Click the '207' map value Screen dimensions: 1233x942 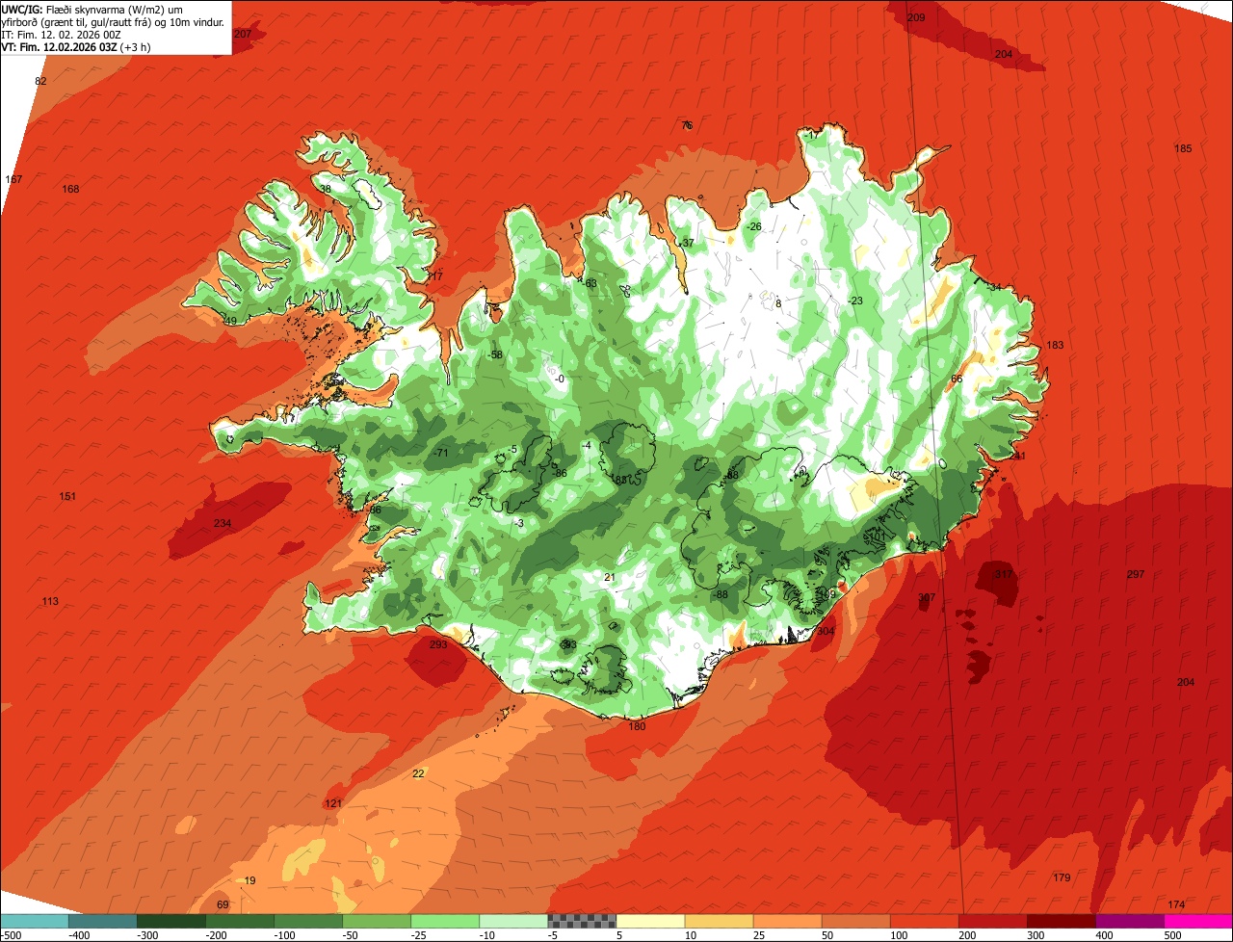click(243, 34)
